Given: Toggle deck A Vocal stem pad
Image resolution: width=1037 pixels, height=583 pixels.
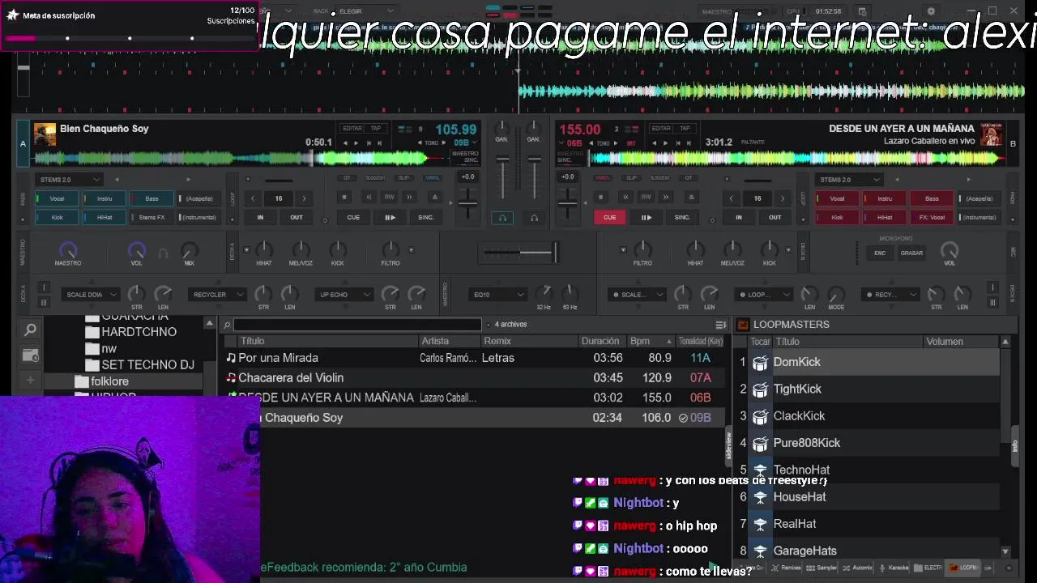Looking at the screenshot, I should (x=57, y=198).
